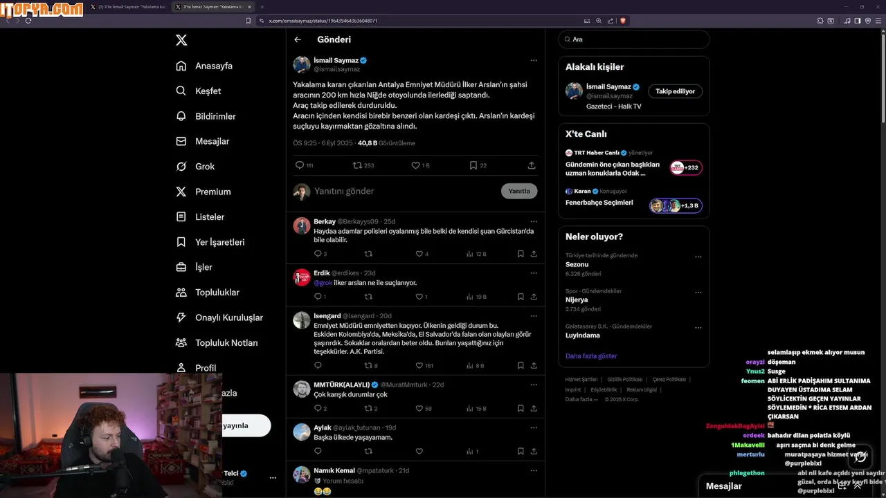Image resolution: width=886 pixels, height=498 pixels.
Task: Open the @grok mention in Erdik's comment
Action: (x=323, y=283)
